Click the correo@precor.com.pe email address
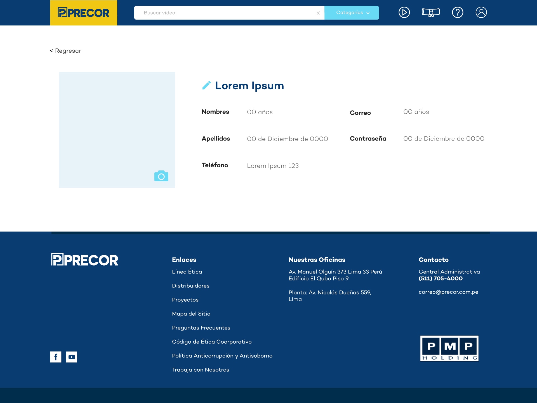Screen dimensions: 537x403 [448, 292]
